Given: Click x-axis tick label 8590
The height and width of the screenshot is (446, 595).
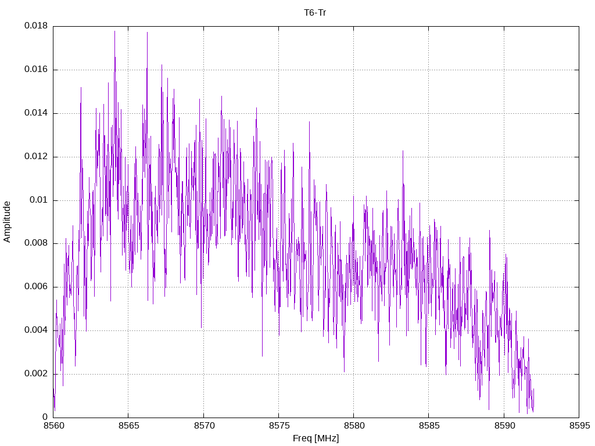Looking at the screenshot, I should (504, 426).
